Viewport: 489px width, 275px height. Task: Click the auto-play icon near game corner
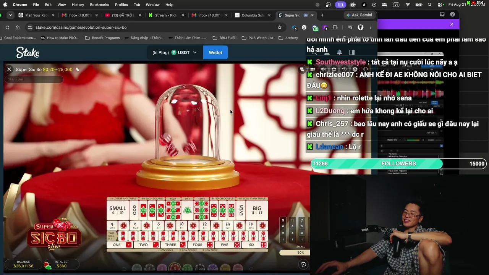coord(303,264)
